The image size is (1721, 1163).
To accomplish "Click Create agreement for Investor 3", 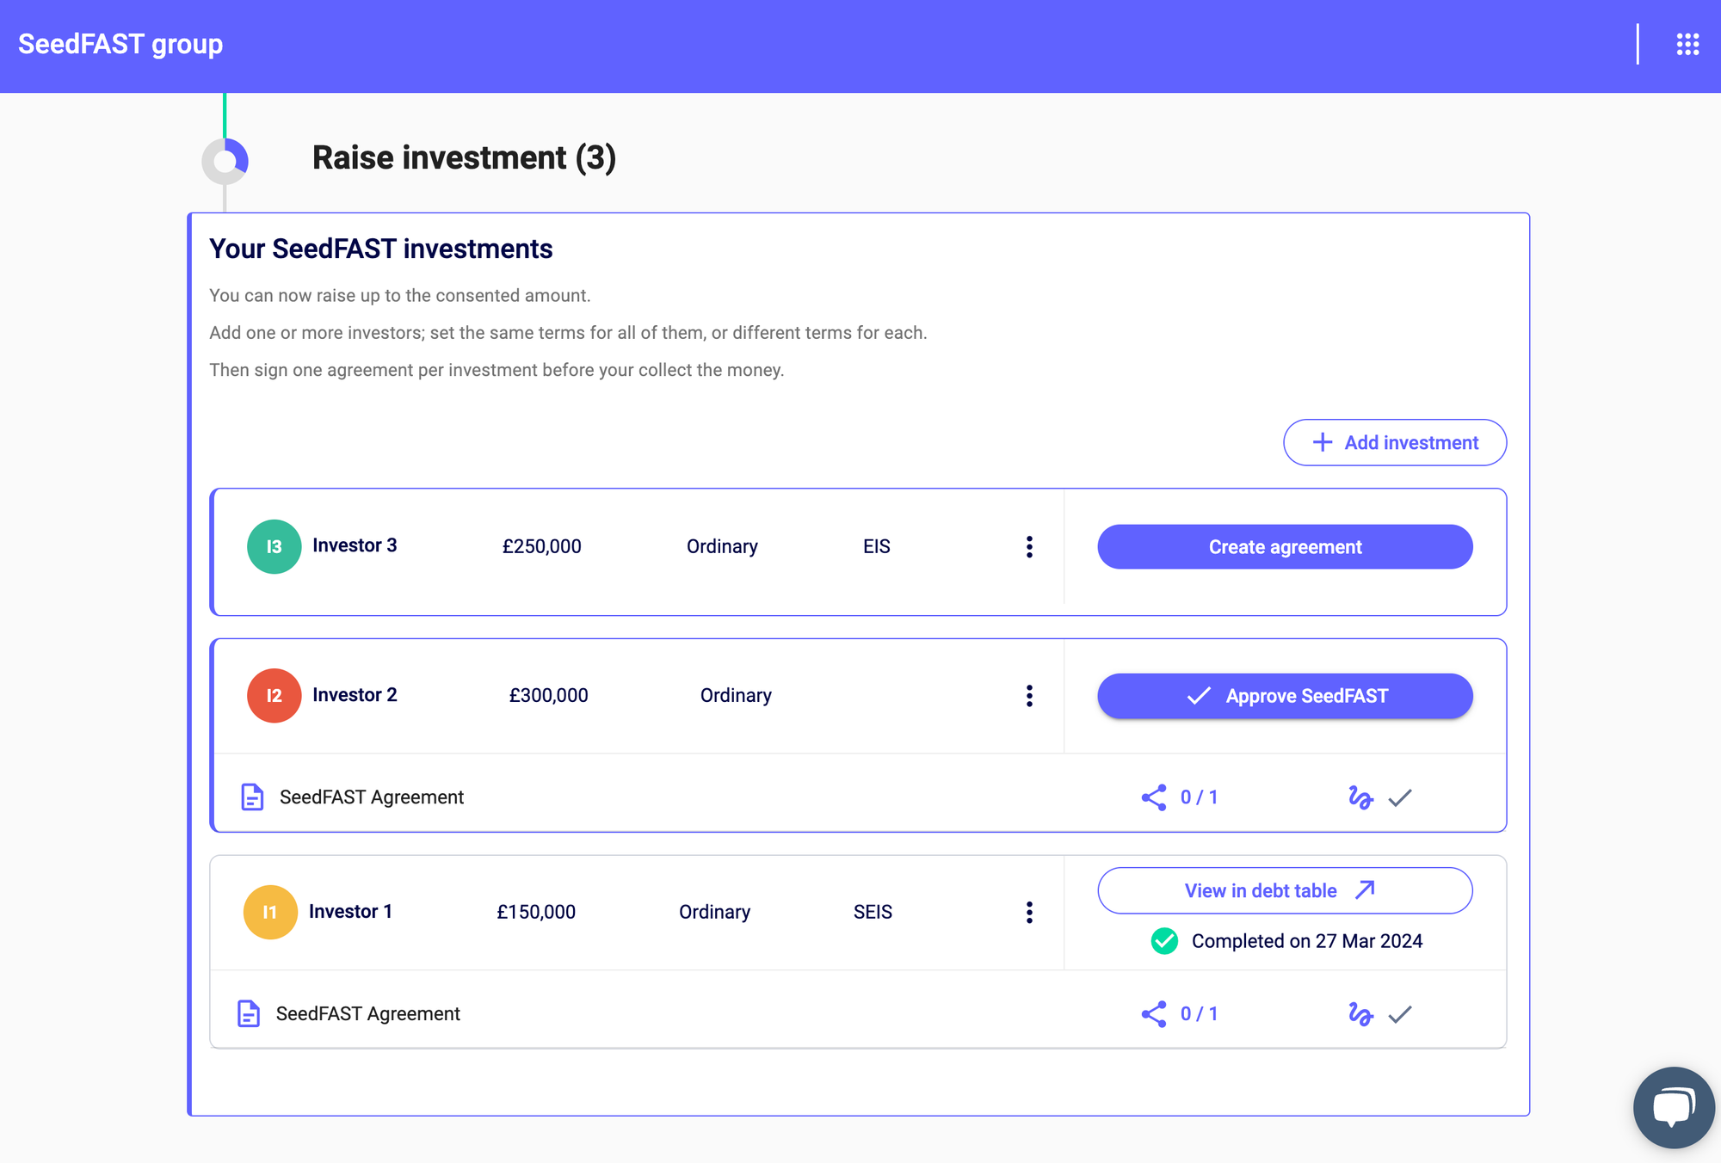I will (1285, 547).
